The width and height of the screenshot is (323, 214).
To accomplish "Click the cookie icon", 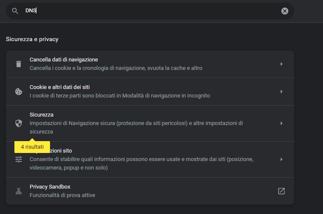I will (x=18, y=92).
